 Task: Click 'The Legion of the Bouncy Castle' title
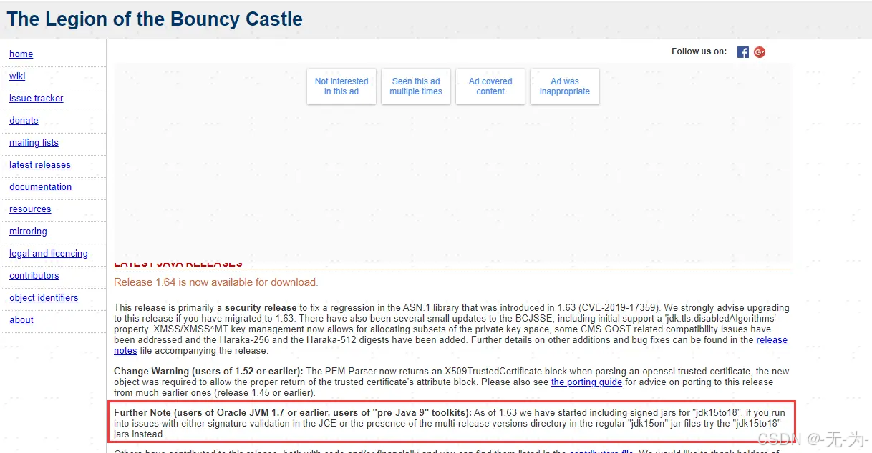(155, 19)
